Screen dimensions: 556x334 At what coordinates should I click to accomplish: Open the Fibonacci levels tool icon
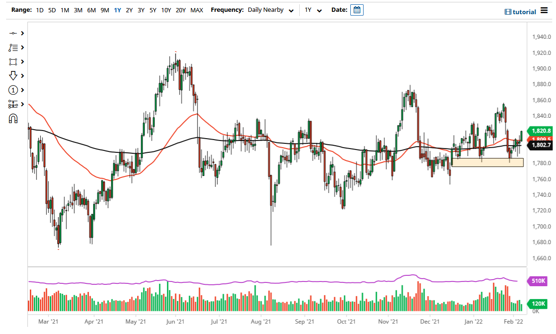point(13,105)
